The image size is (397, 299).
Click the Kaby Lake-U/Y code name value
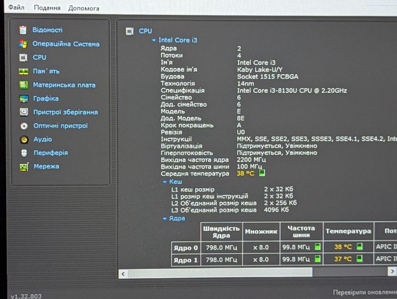click(260, 70)
